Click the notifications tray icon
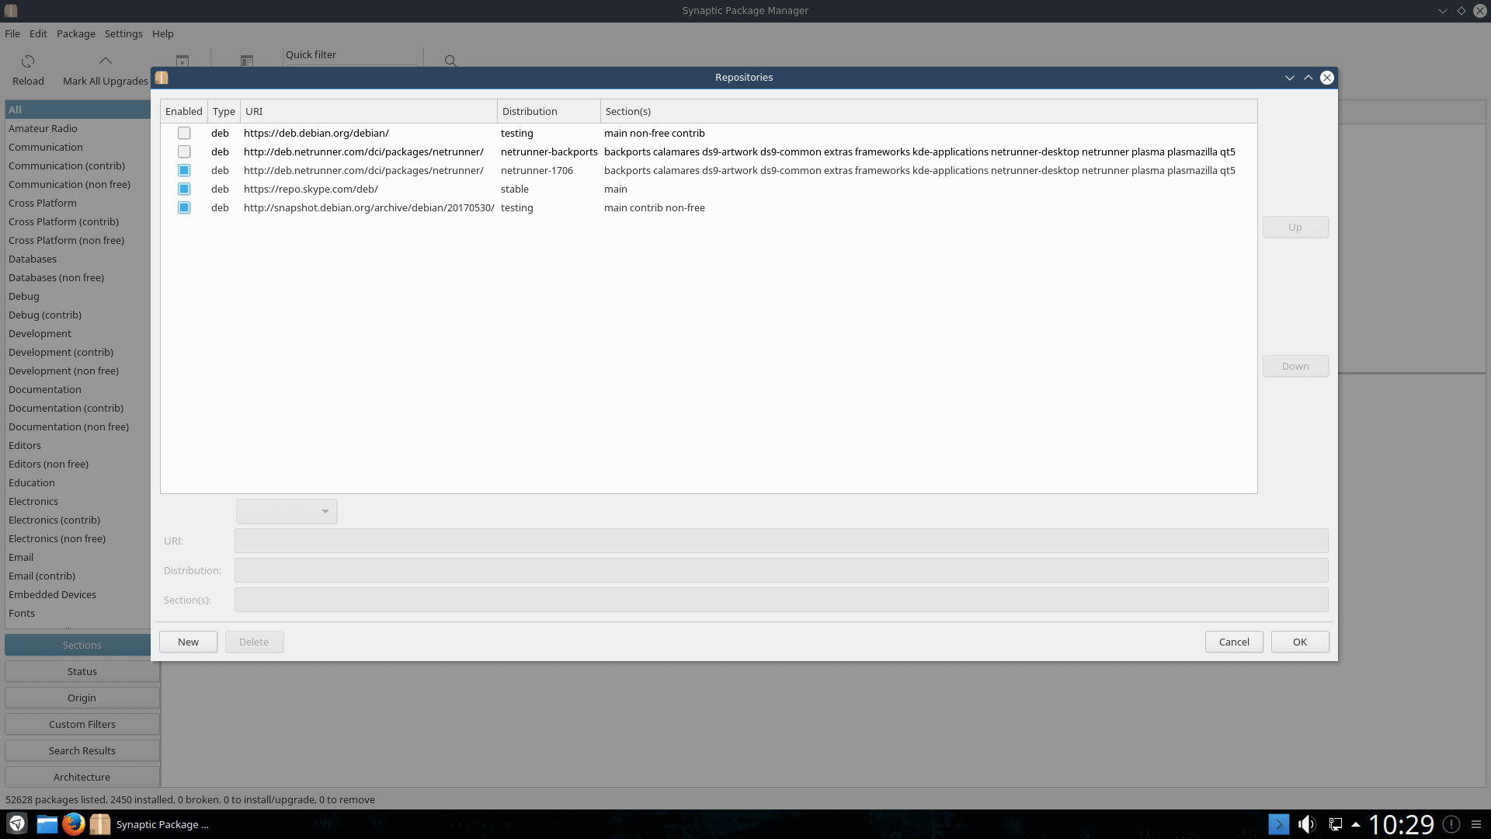 pos(1451,824)
